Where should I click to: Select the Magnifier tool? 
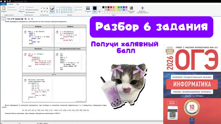(47, 11)
